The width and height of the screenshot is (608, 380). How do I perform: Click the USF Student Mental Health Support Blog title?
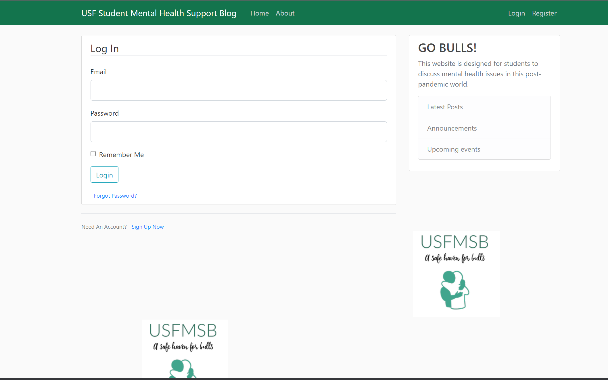coord(159,13)
